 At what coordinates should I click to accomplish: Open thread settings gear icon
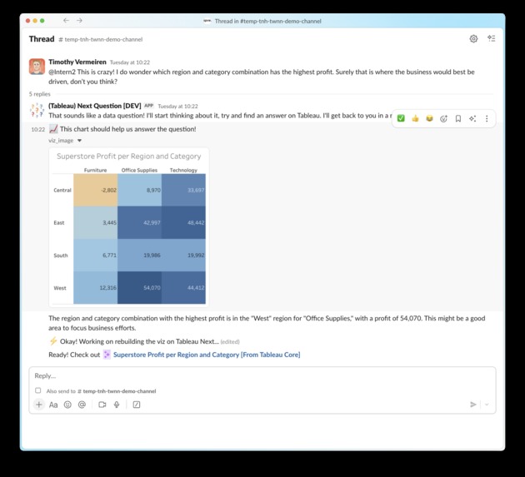click(473, 39)
